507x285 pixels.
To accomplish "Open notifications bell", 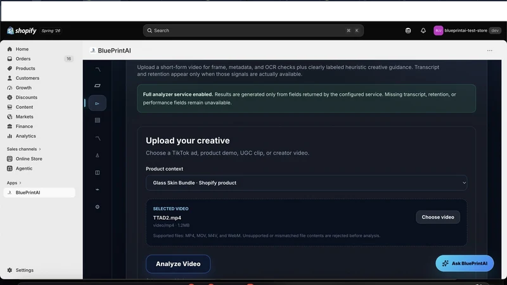I will click(423, 30).
